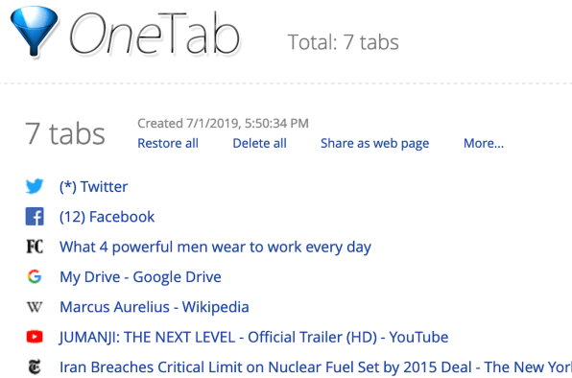Click the 7 tabs group title
Image resolution: width=572 pixels, height=378 pixels.
(65, 133)
